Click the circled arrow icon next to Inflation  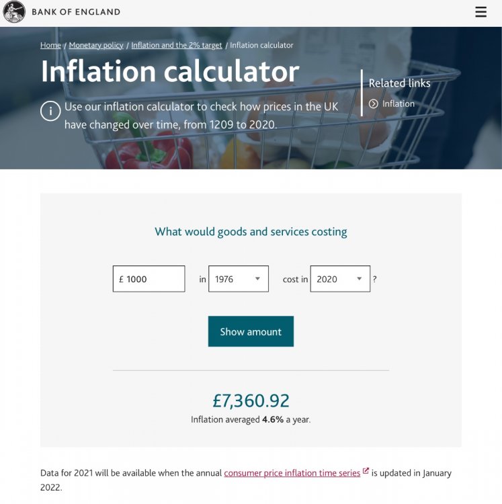click(374, 104)
